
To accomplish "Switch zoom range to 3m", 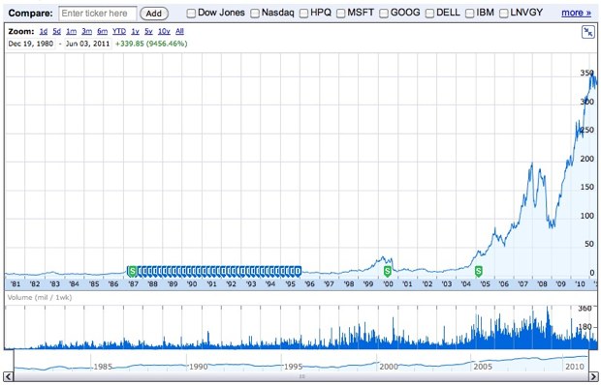I will click(x=86, y=31).
